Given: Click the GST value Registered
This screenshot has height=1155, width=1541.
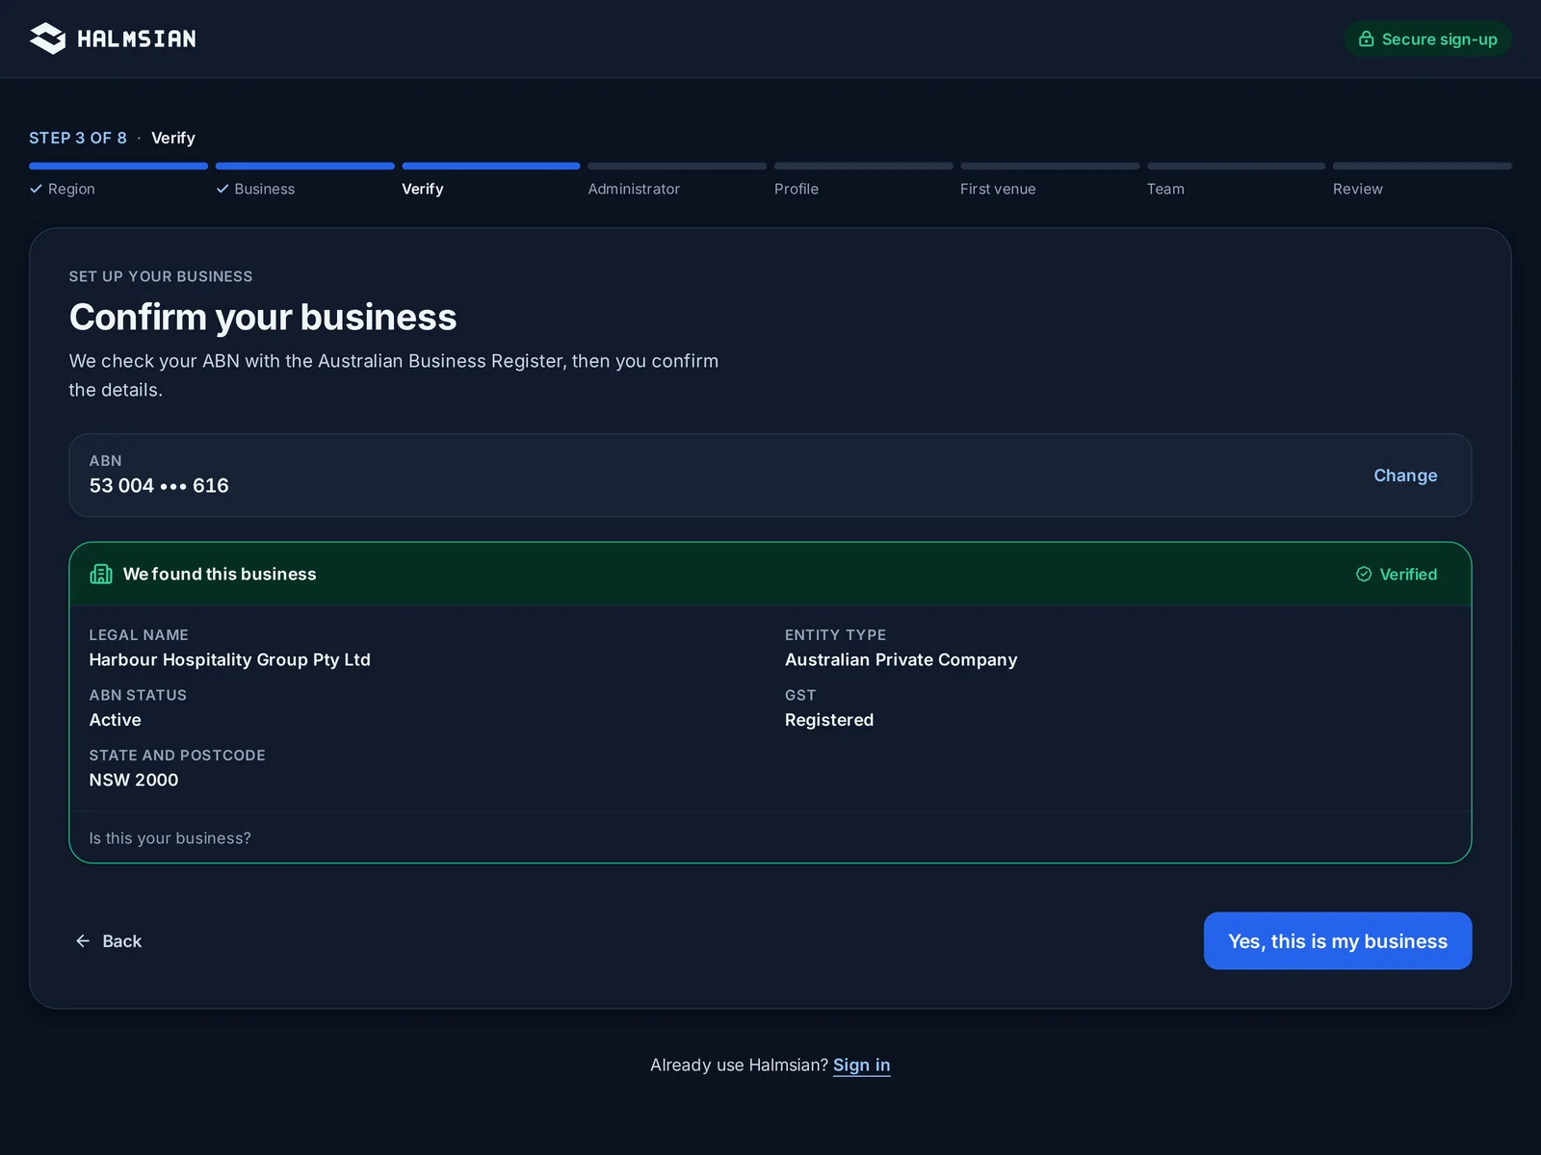Looking at the screenshot, I should (x=829, y=720).
